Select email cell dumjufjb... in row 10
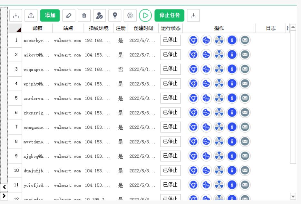Image resolution: width=301 pixels, height=204 pixels. click(37, 171)
